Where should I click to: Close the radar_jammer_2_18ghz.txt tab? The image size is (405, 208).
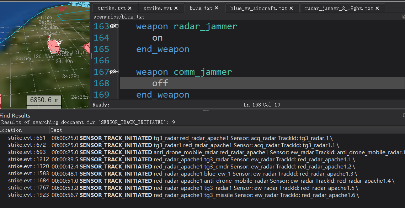click(377, 8)
